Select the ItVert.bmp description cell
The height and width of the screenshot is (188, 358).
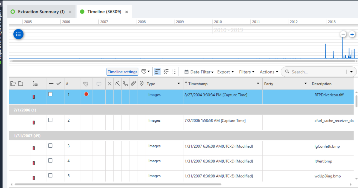pos(332,163)
